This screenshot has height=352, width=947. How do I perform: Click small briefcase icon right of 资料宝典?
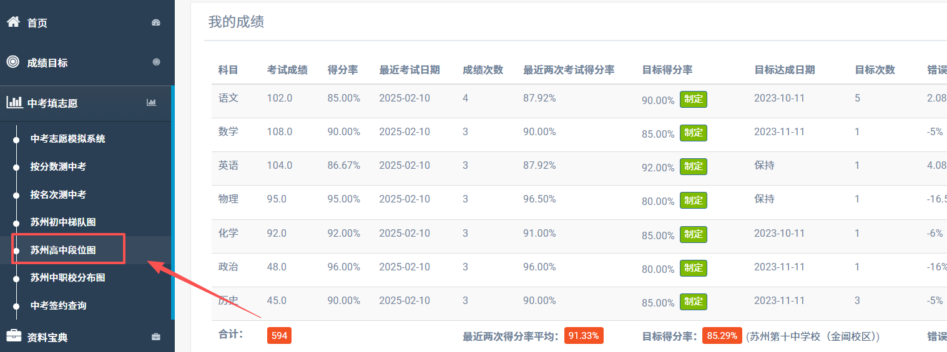click(x=156, y=337)
